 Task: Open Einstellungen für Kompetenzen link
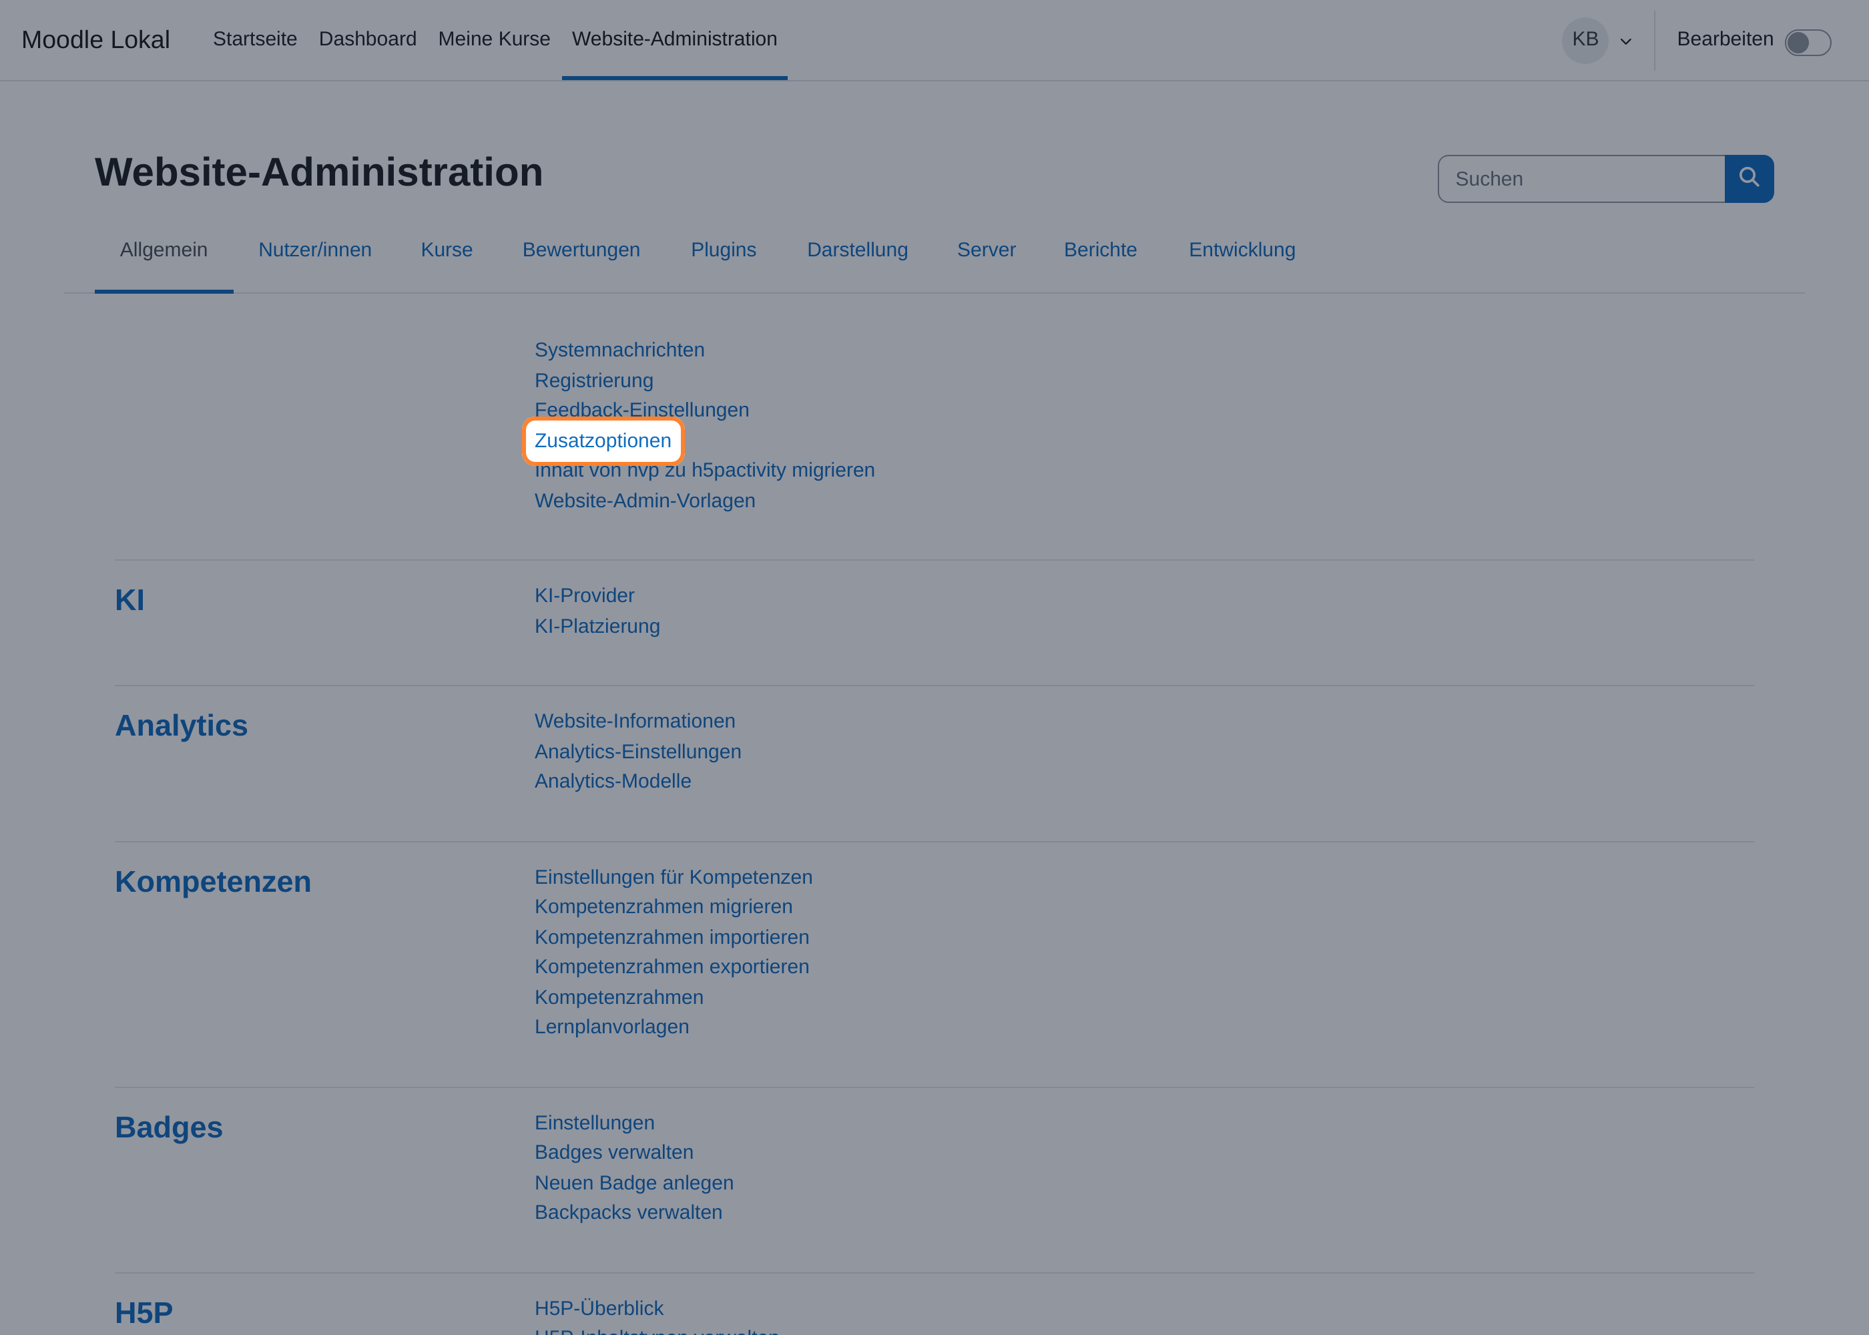coord(673,877)
